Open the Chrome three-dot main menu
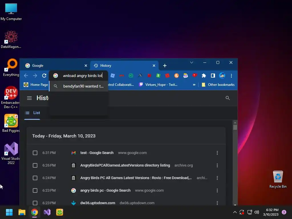 pyautogui.click(x=231, y=76)
